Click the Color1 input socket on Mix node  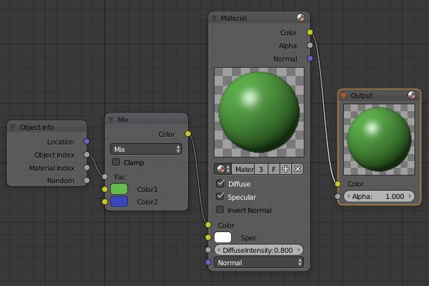tap(104, 189)
